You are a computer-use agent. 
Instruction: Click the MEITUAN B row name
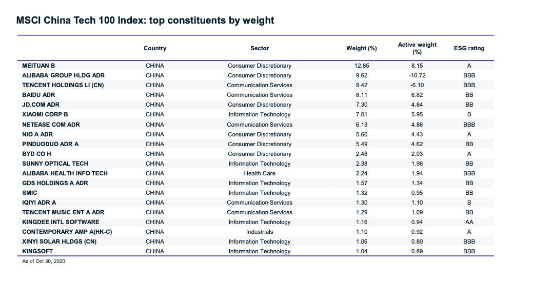(38, 66)
